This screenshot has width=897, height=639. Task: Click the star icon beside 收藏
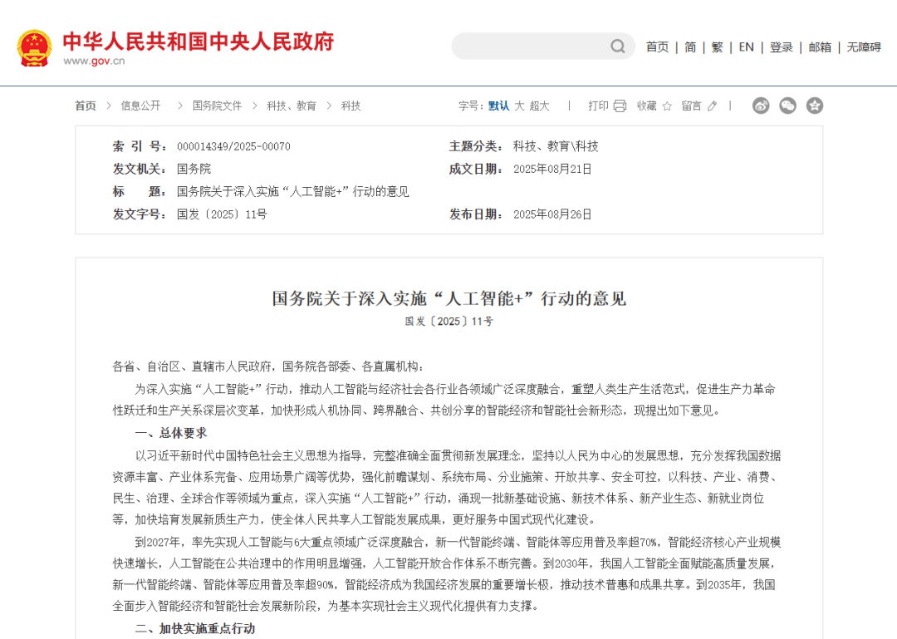pos(669,106)
